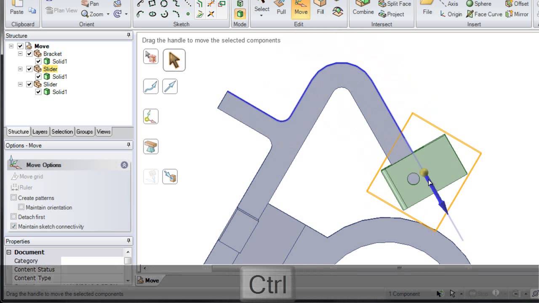This screenshot has height=303, width=539.
Task: Uncheck the Move root visibility checkbox
Action: pos(20,46)
